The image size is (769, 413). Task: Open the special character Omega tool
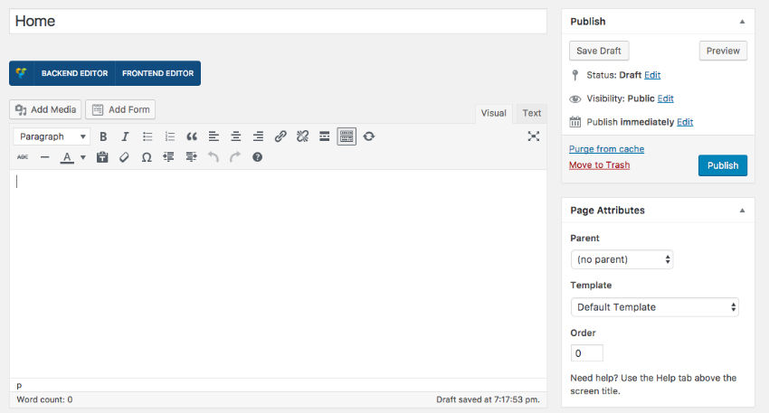[x=147, y=157]
